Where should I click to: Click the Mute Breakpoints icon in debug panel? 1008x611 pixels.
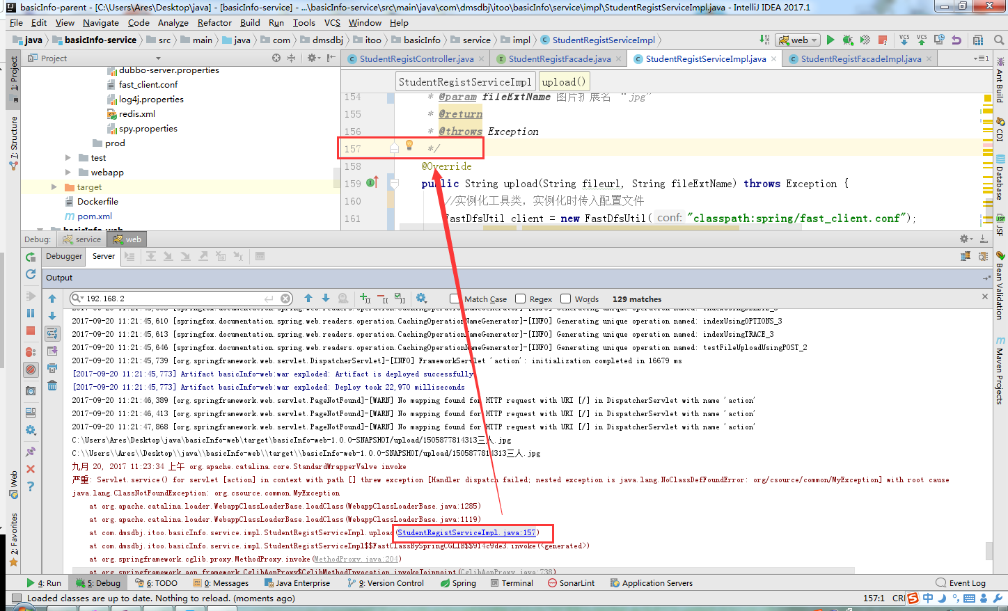pos(31,370)
